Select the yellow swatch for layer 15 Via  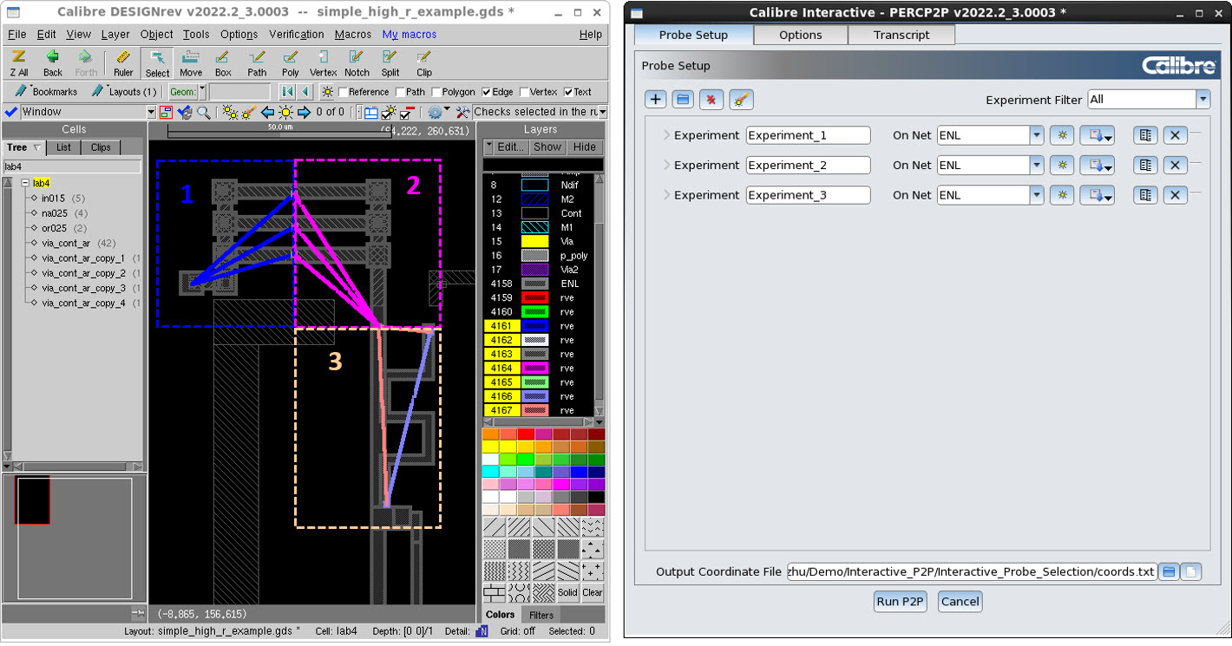[534, 241]
